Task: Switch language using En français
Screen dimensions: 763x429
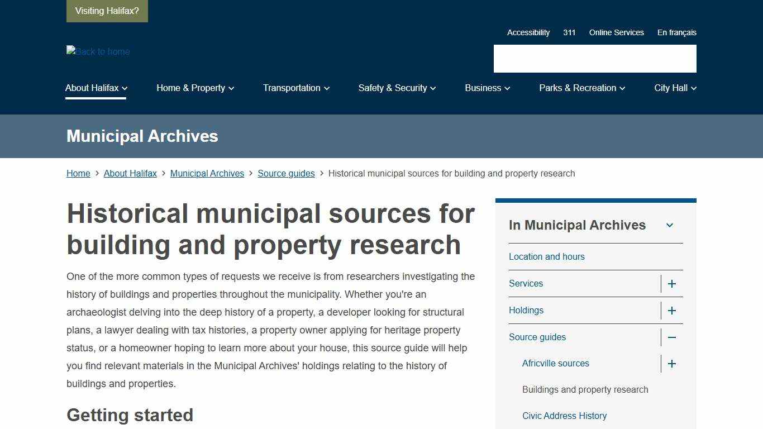Action: 676,32
